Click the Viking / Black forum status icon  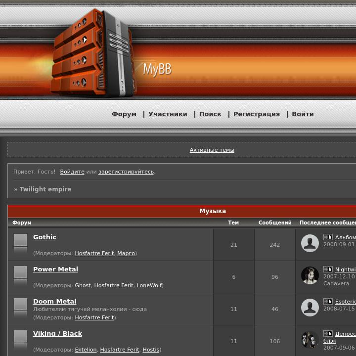20,339
